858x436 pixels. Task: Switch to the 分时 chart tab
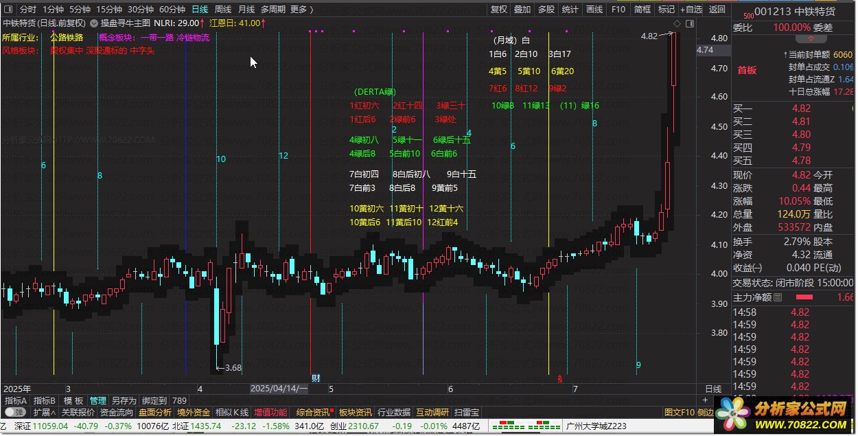[28, 10]
